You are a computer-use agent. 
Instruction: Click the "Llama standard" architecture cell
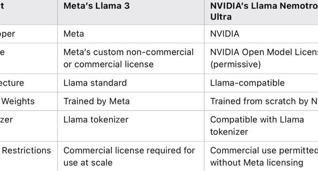point(131,83)
